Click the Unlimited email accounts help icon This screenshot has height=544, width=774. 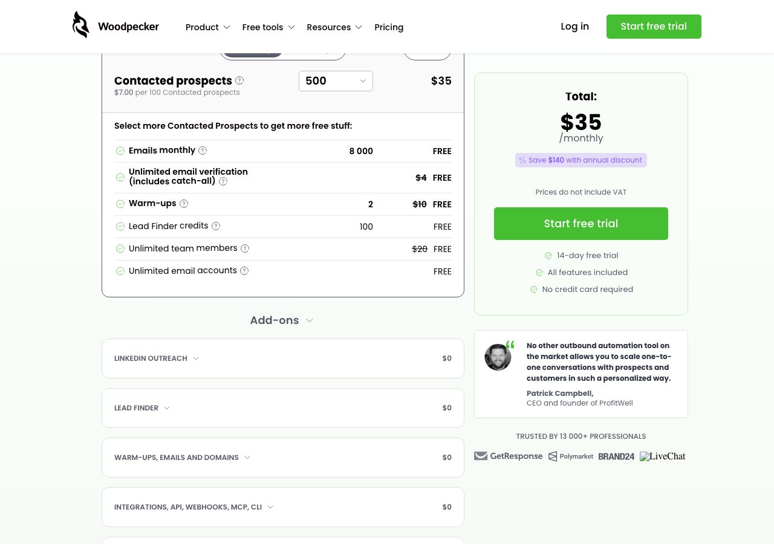tap(244, 271)
